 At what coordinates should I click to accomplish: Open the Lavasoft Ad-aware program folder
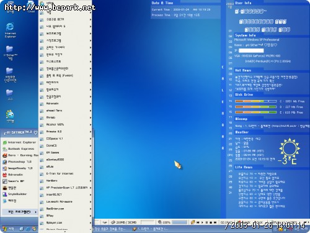click(65, 201)
